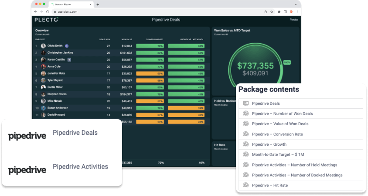Image resolution: width=368 pixels, height=196 pixels.
Task: Select Month-to-Date Target – $ 1M item
Action: [301, 155]
